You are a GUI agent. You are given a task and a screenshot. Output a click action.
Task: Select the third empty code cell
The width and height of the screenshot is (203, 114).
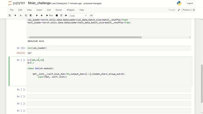click(x=109, y=104)
